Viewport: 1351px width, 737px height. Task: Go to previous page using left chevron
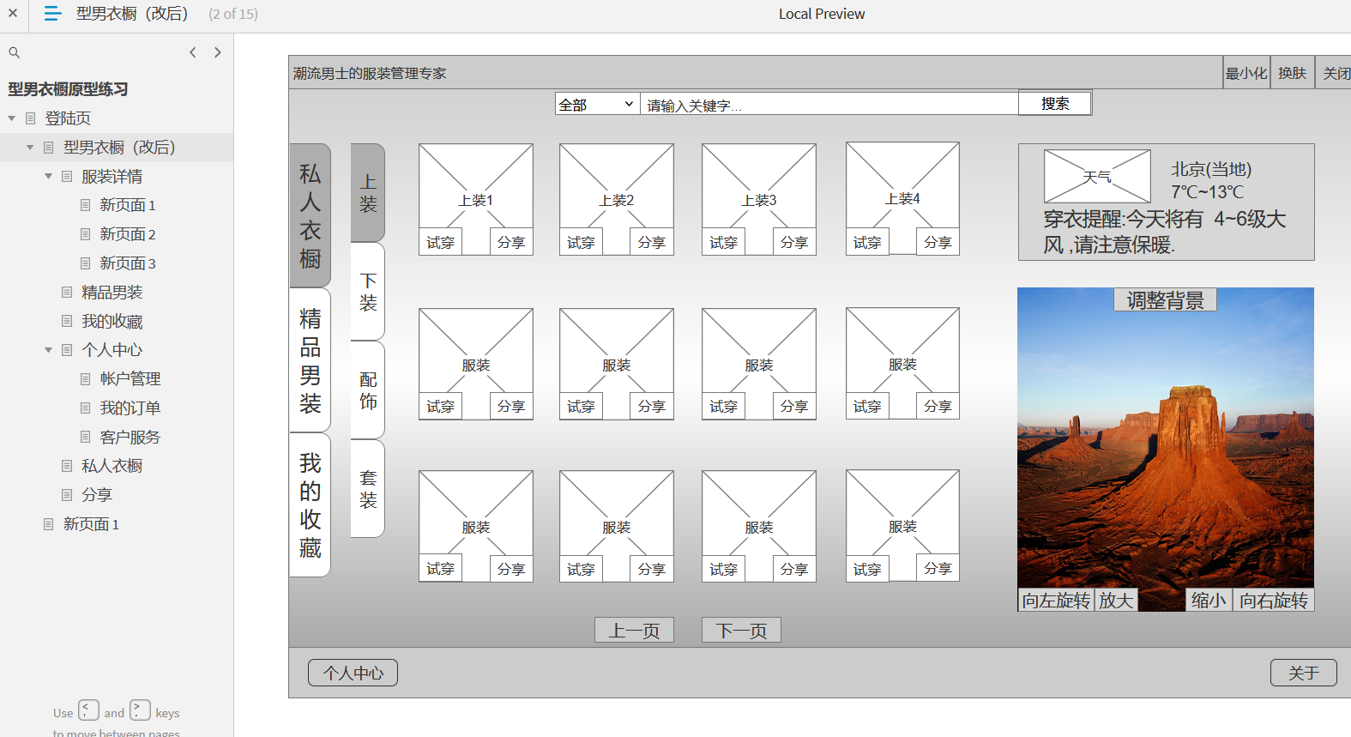click(193, 52)
